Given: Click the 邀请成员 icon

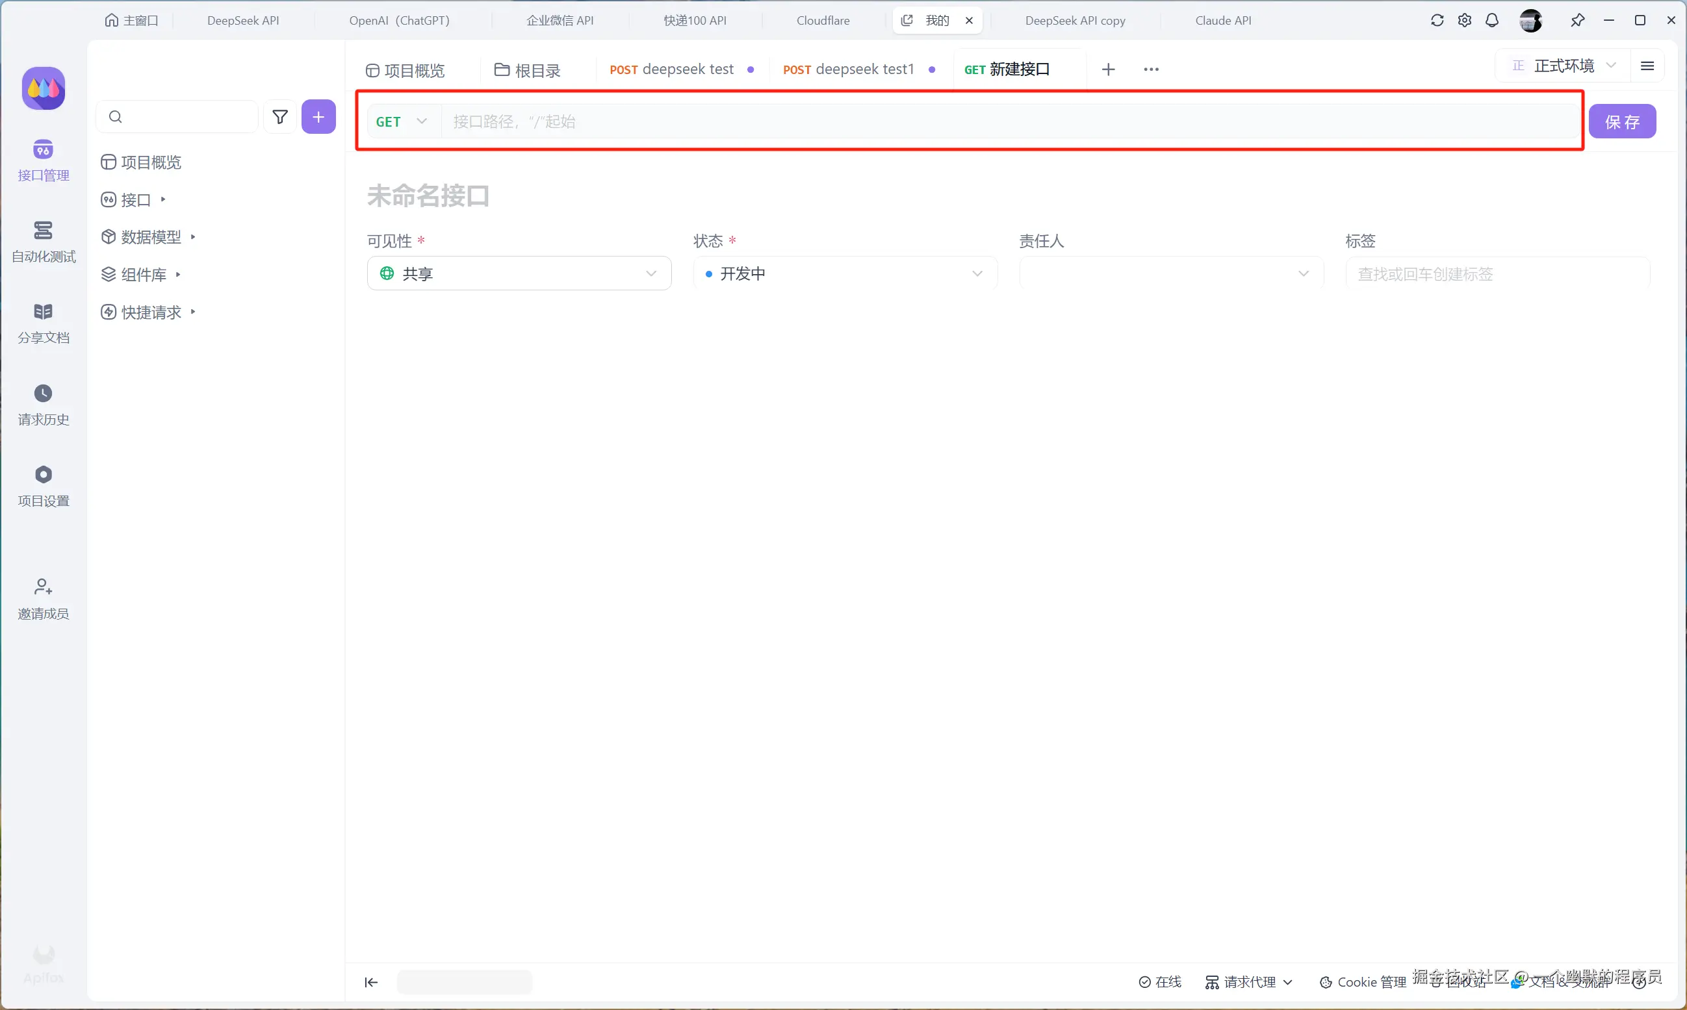Looking at the screenshot, I should point(43,587).
